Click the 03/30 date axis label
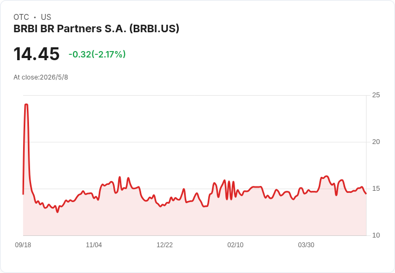The image size is (395, 273). pyautogui.click(x=306, y=245)
